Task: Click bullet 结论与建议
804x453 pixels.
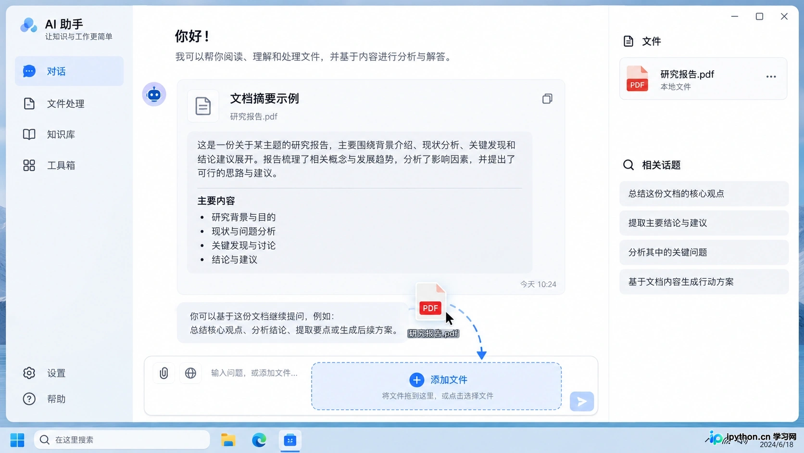Action: point(235,260)
